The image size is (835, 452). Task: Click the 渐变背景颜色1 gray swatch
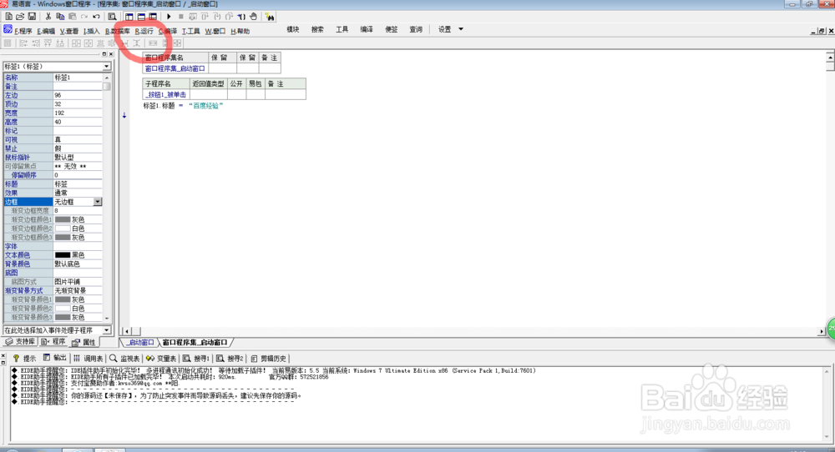click(63, 299)
